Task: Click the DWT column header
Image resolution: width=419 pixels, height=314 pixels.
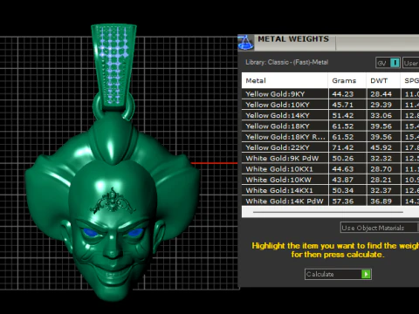Action: point(383,80)
